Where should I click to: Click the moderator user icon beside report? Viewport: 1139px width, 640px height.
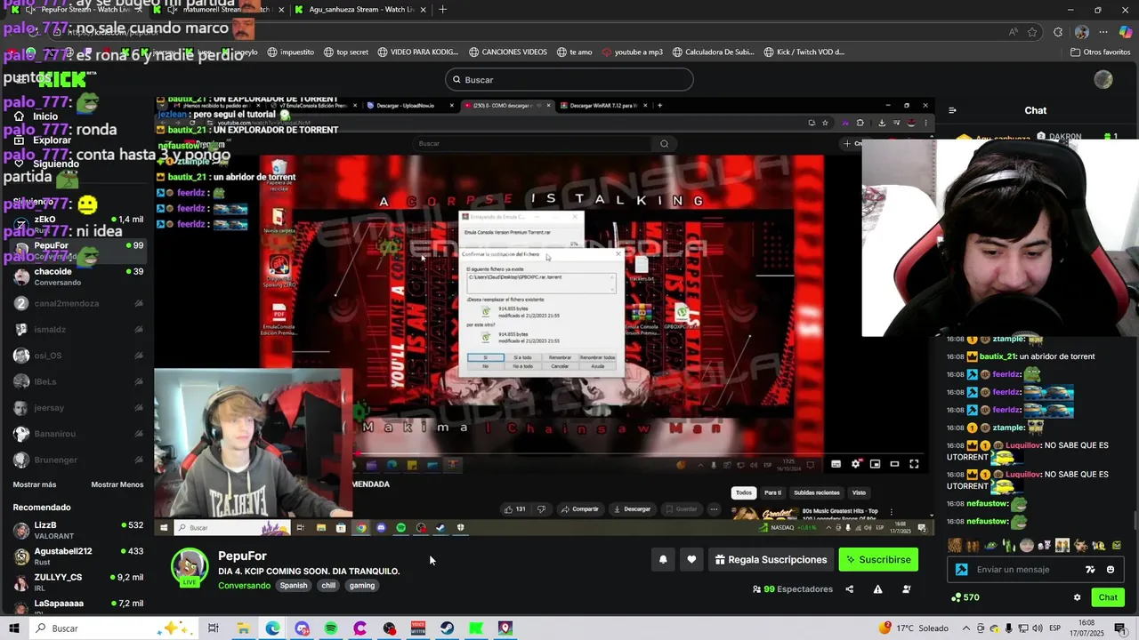point(906,588)
